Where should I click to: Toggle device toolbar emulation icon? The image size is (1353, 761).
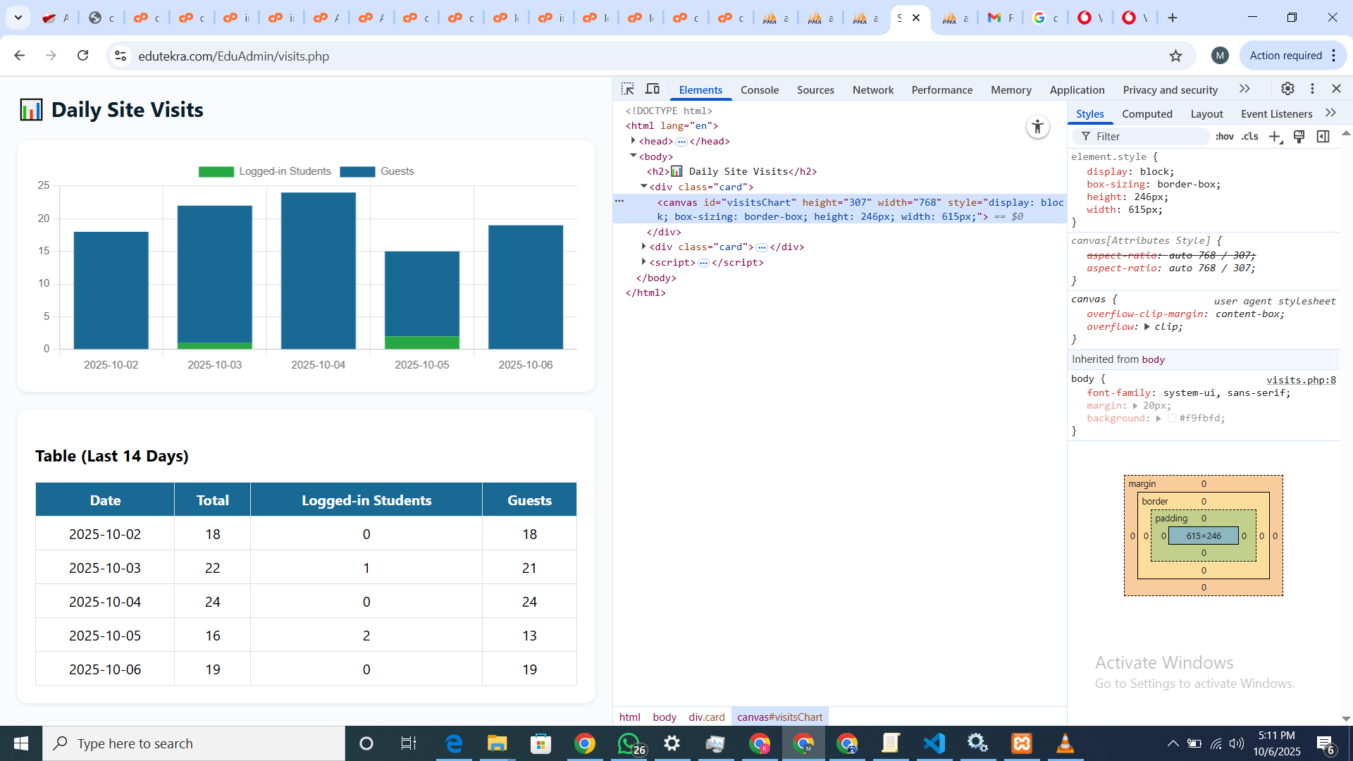653,89
